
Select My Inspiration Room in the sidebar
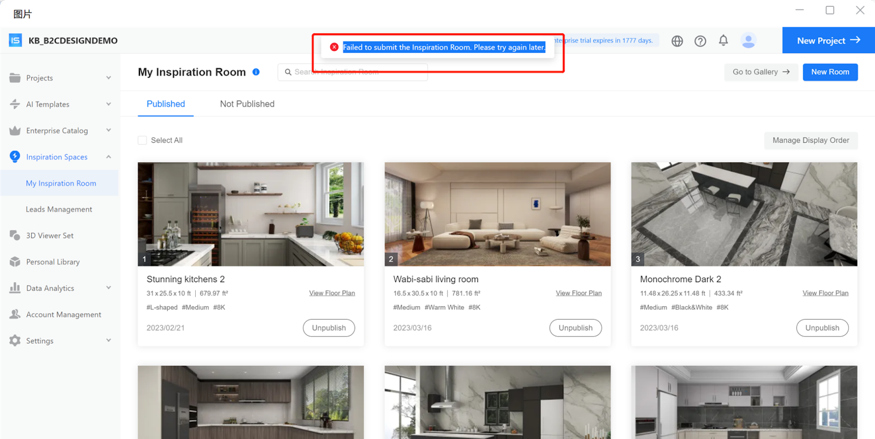[59, 183]
